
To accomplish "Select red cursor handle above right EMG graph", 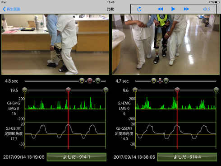I will tap(177, 90).
